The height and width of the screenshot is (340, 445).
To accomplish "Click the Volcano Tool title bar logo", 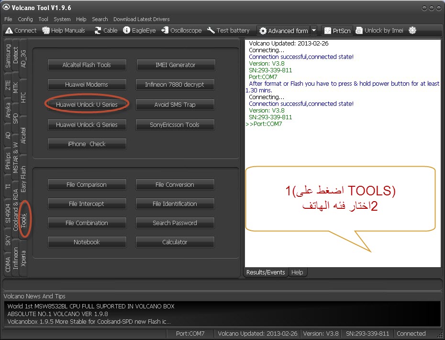I will click(x=6, y=7).
